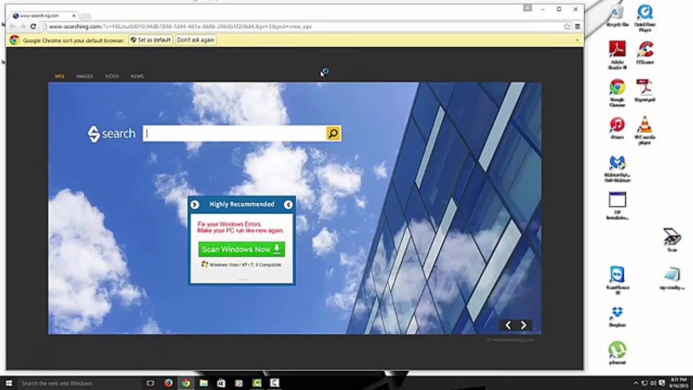Screen dimensions: 693x390
Task: Open Task View from the taskbar
Action: tap(151, 383)
